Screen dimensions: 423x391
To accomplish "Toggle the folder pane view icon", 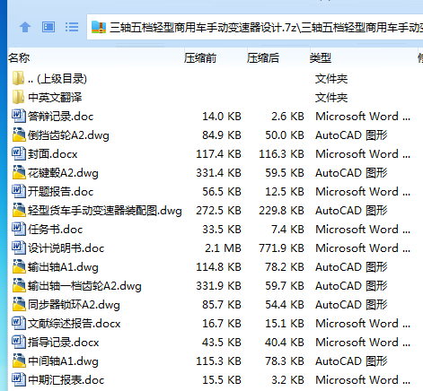I will pos(48,27).
